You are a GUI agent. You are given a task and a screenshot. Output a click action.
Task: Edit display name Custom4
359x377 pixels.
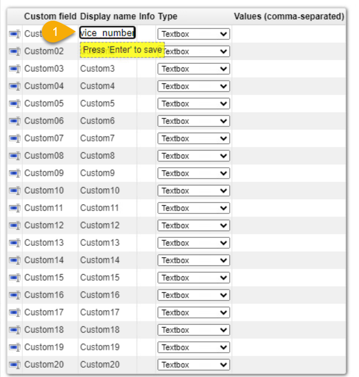pos(97,86)
